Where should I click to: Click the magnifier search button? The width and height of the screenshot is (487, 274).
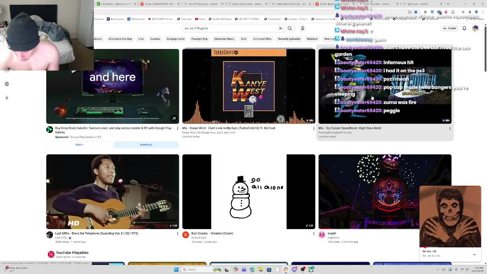[x=290, y=28]
